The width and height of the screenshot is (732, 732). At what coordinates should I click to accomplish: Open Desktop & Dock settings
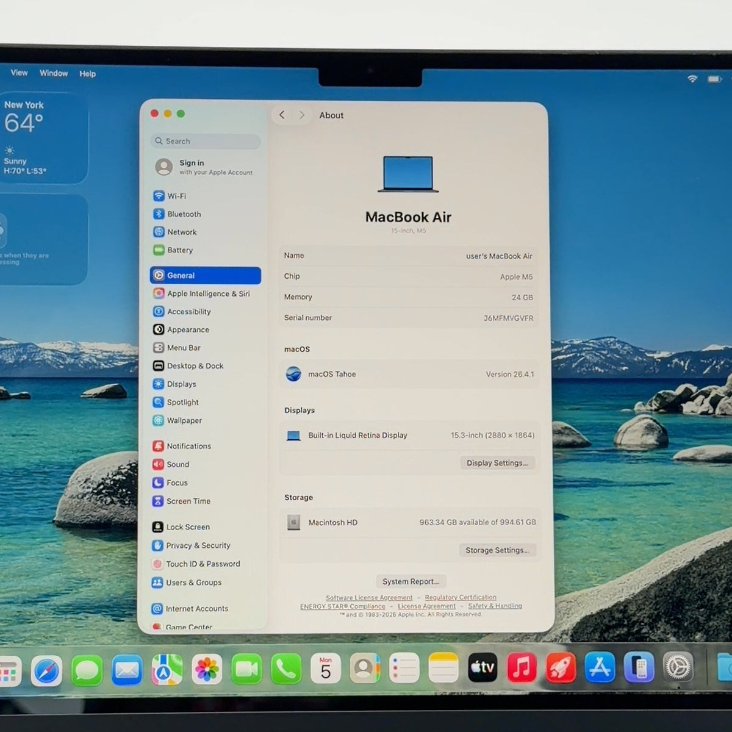pos(188,366)
